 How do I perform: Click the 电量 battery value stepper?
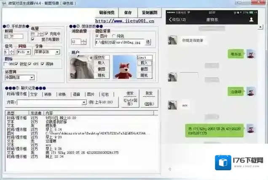pos(41,34)
